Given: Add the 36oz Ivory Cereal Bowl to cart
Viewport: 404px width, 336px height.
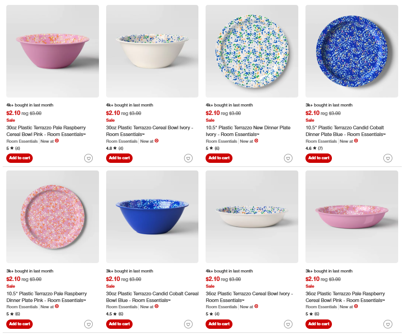Looking at the screenshot, I should [x=219, y=324].
